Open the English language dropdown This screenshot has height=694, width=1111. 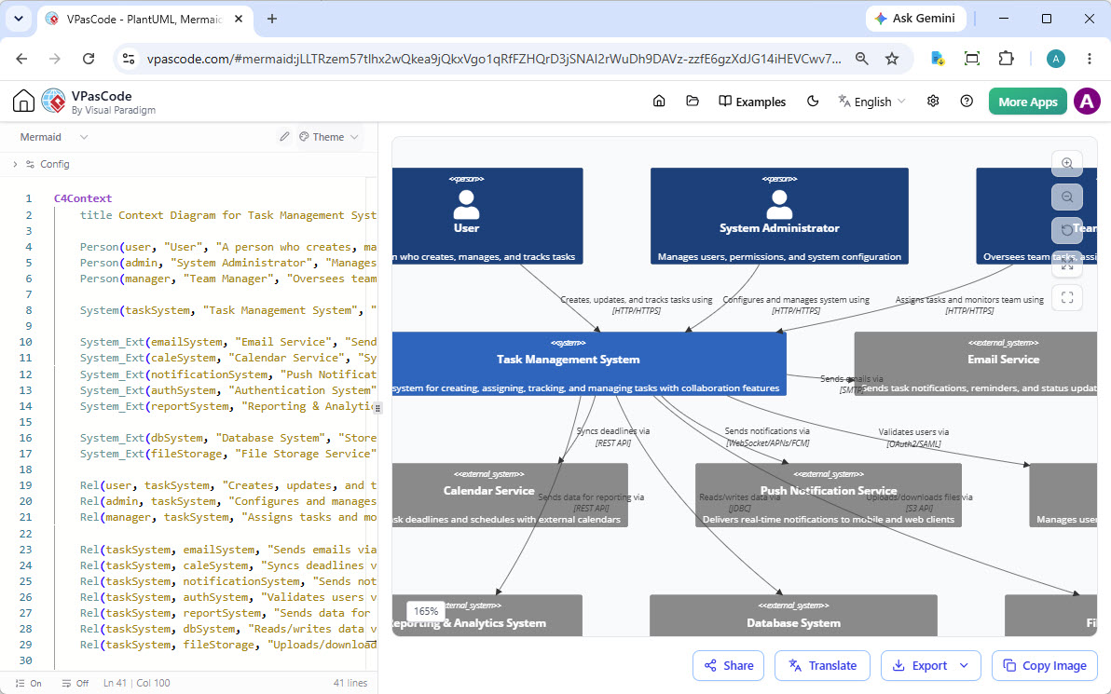click(x=872, y=102)
